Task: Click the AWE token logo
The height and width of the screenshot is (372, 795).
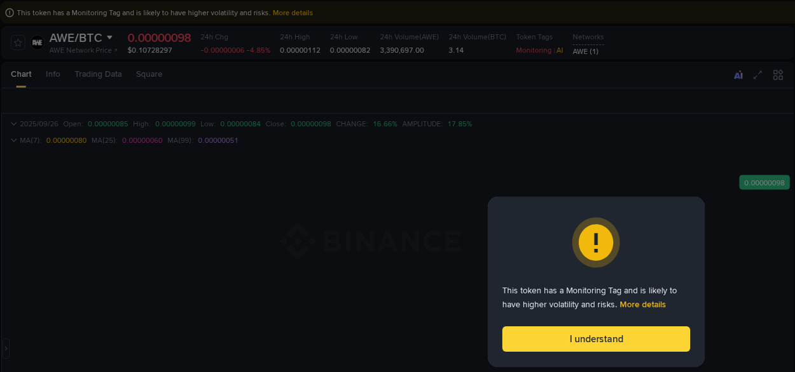Action: 37,43
